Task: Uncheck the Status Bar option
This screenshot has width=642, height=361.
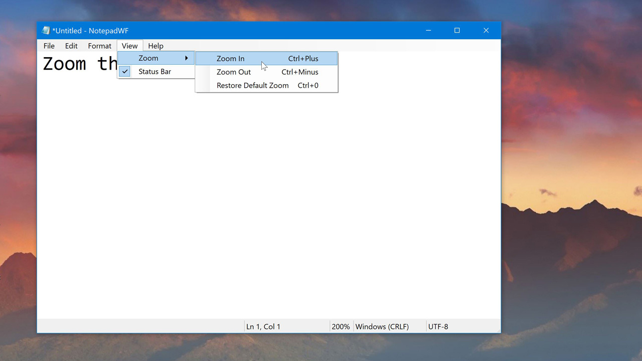Action: click(154, 72)
